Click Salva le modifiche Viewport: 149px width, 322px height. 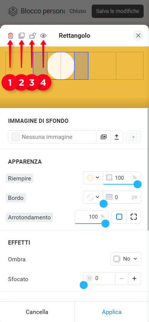click(118, 11)
